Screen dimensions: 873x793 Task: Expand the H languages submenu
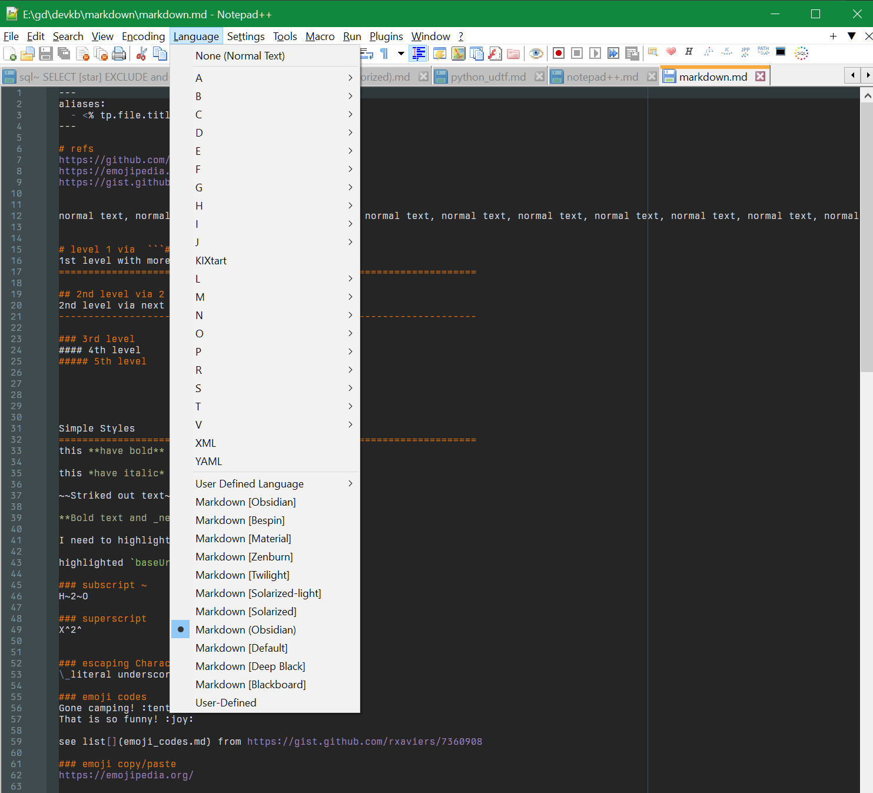(265, 205)
